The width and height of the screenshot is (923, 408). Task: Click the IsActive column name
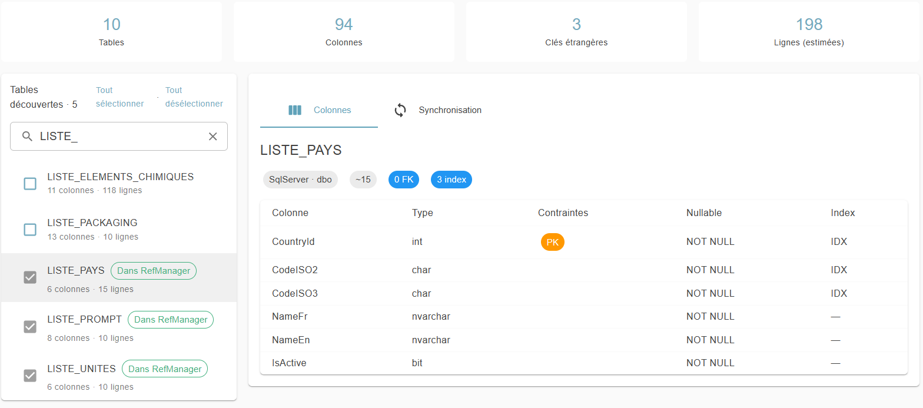pos(289,363)
